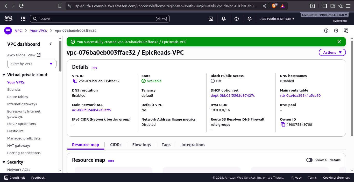
Task: Open the AWS services grid menu
Action: coord(23,19)
